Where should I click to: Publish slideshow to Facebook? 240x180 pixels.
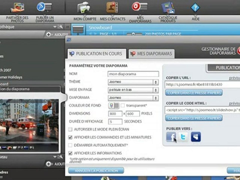click(x=171, y=137)
